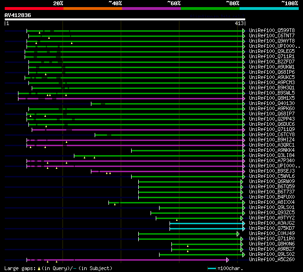Click the cyan =100char scale bar
This screenshot has width=303, height=272.
212,269
